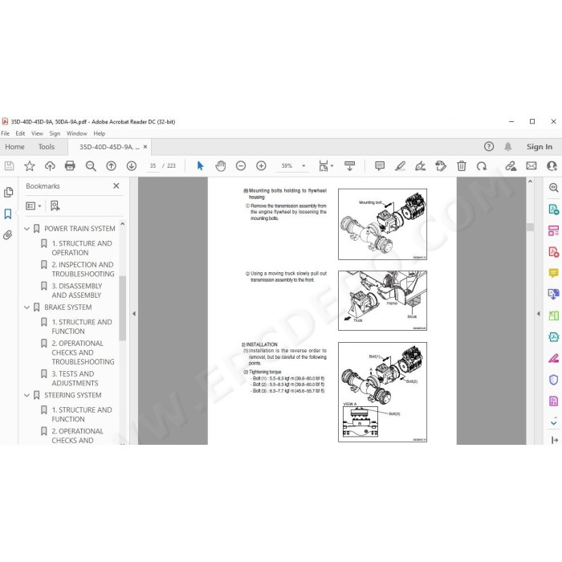Add file to starred favorites
The image size is (562, 562).
coord(30,166)
